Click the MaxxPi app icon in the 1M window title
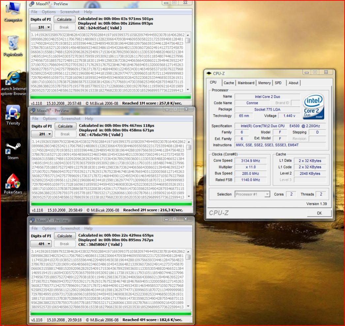 [32, 4]
